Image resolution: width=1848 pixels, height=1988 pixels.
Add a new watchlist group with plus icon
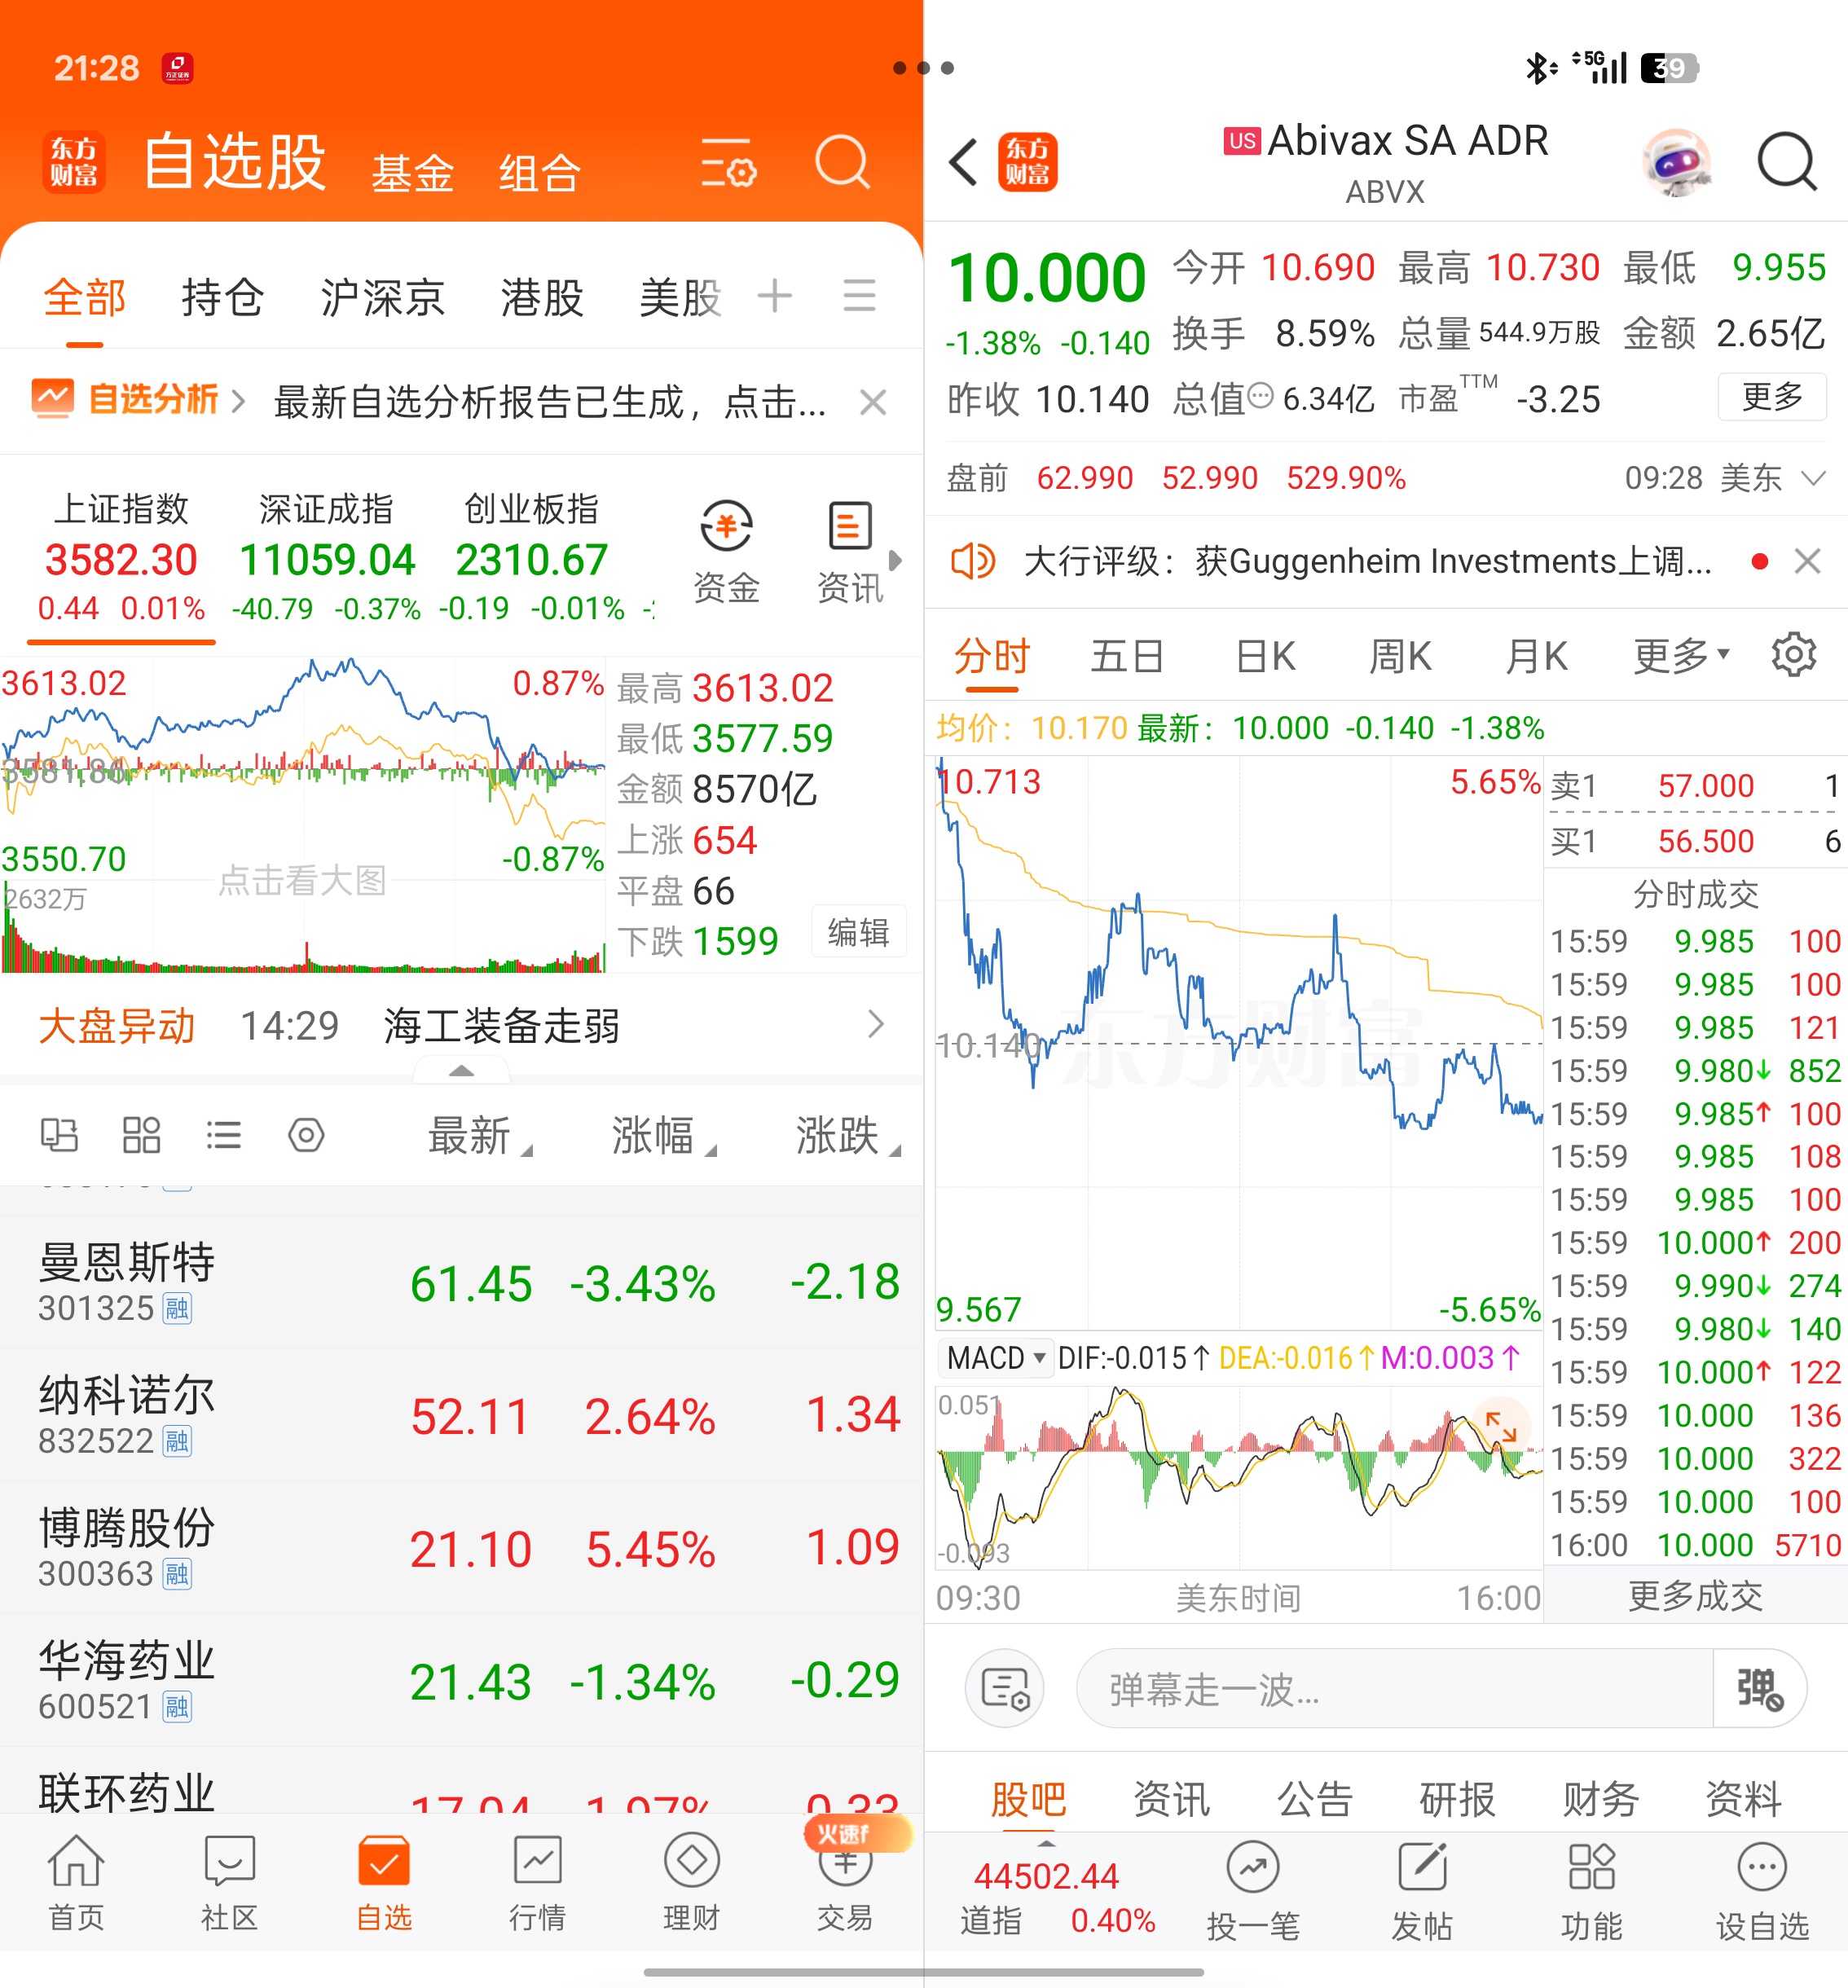(775, 296)
